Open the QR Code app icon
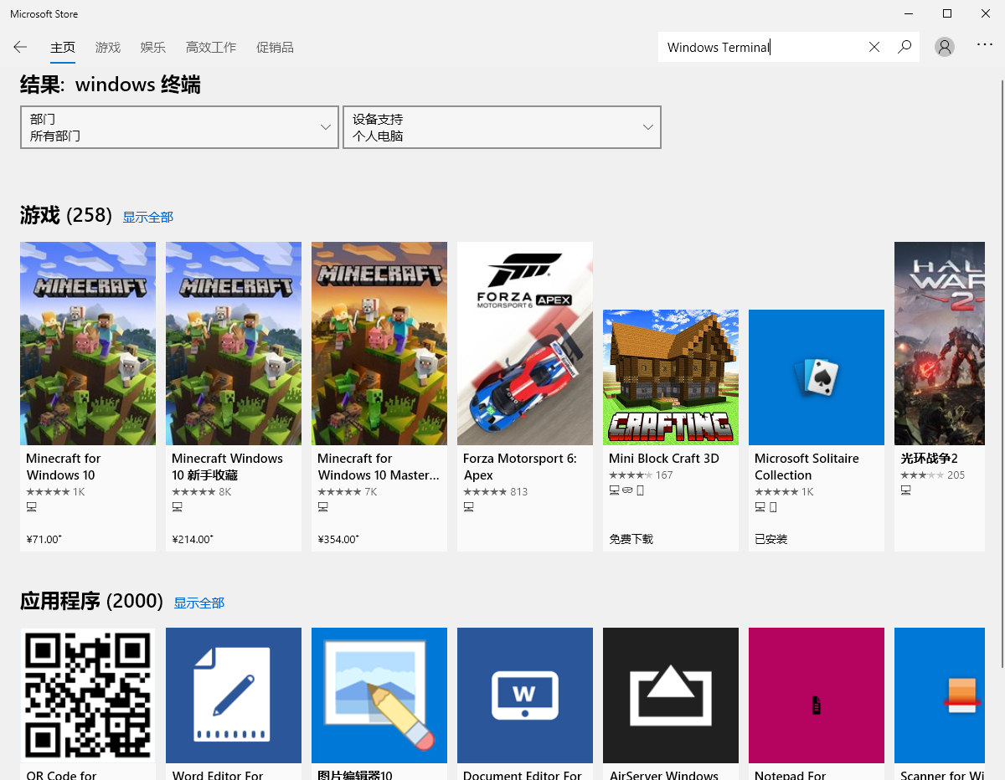 [x=88, y=695]
